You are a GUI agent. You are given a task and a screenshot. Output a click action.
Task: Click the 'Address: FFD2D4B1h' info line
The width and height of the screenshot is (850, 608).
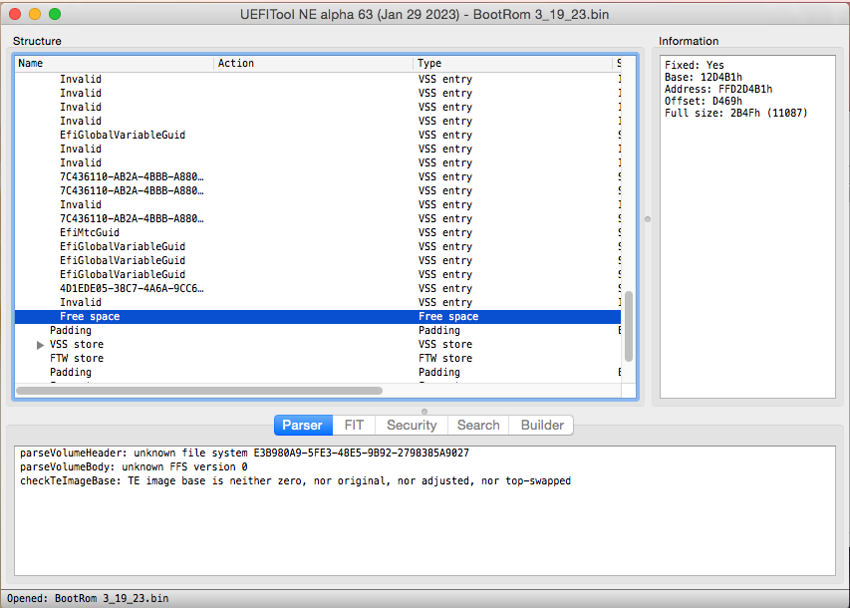coord(718,89)
